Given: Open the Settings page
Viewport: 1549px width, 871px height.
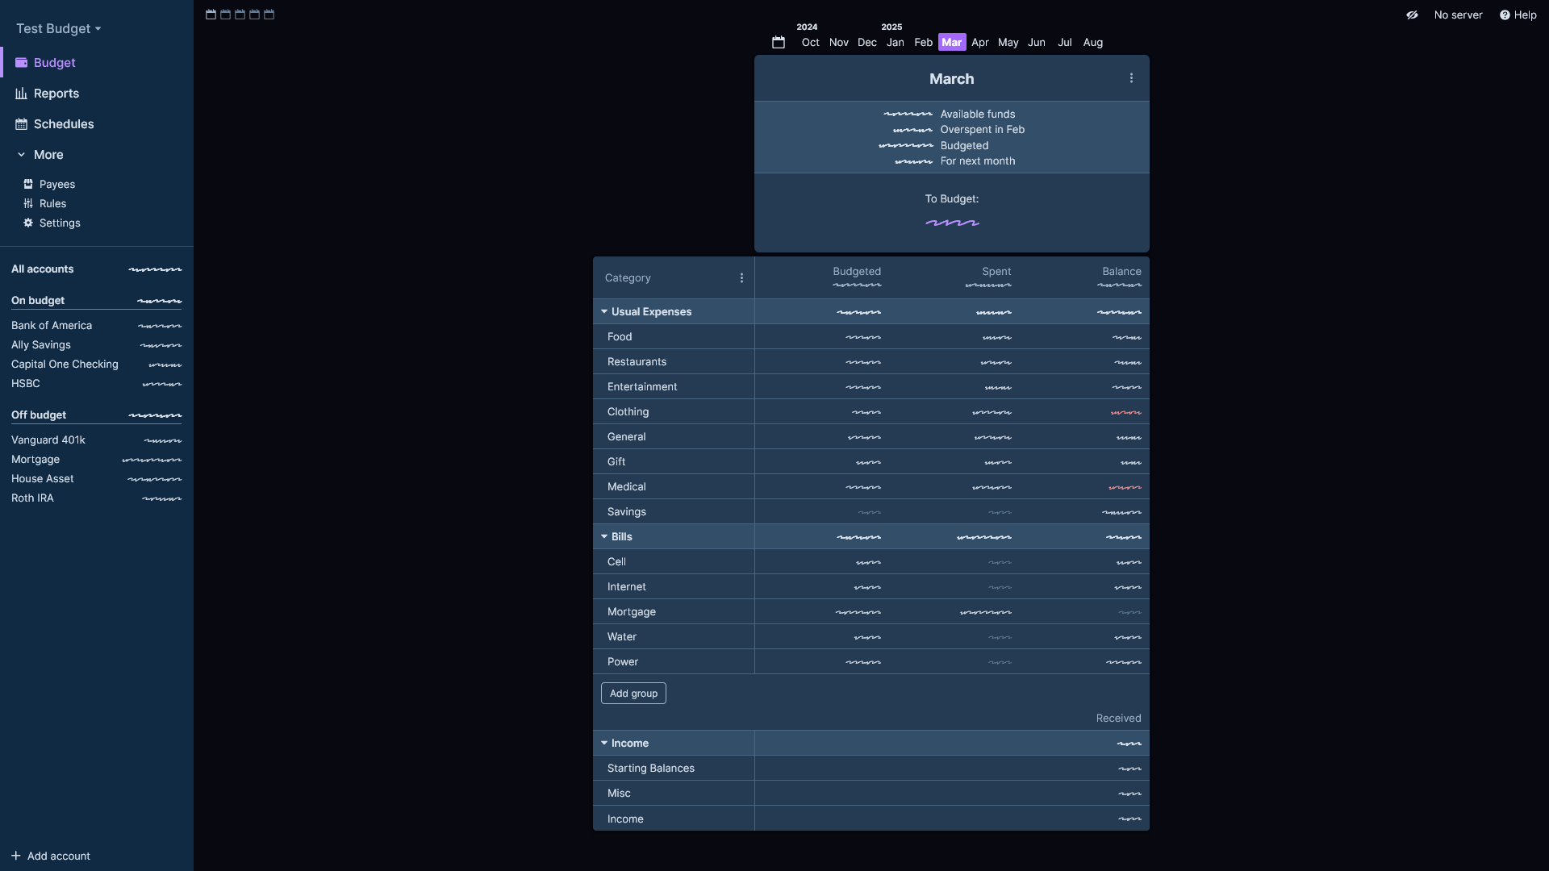Looking at the screenshot, I should (x=97, y=223).
